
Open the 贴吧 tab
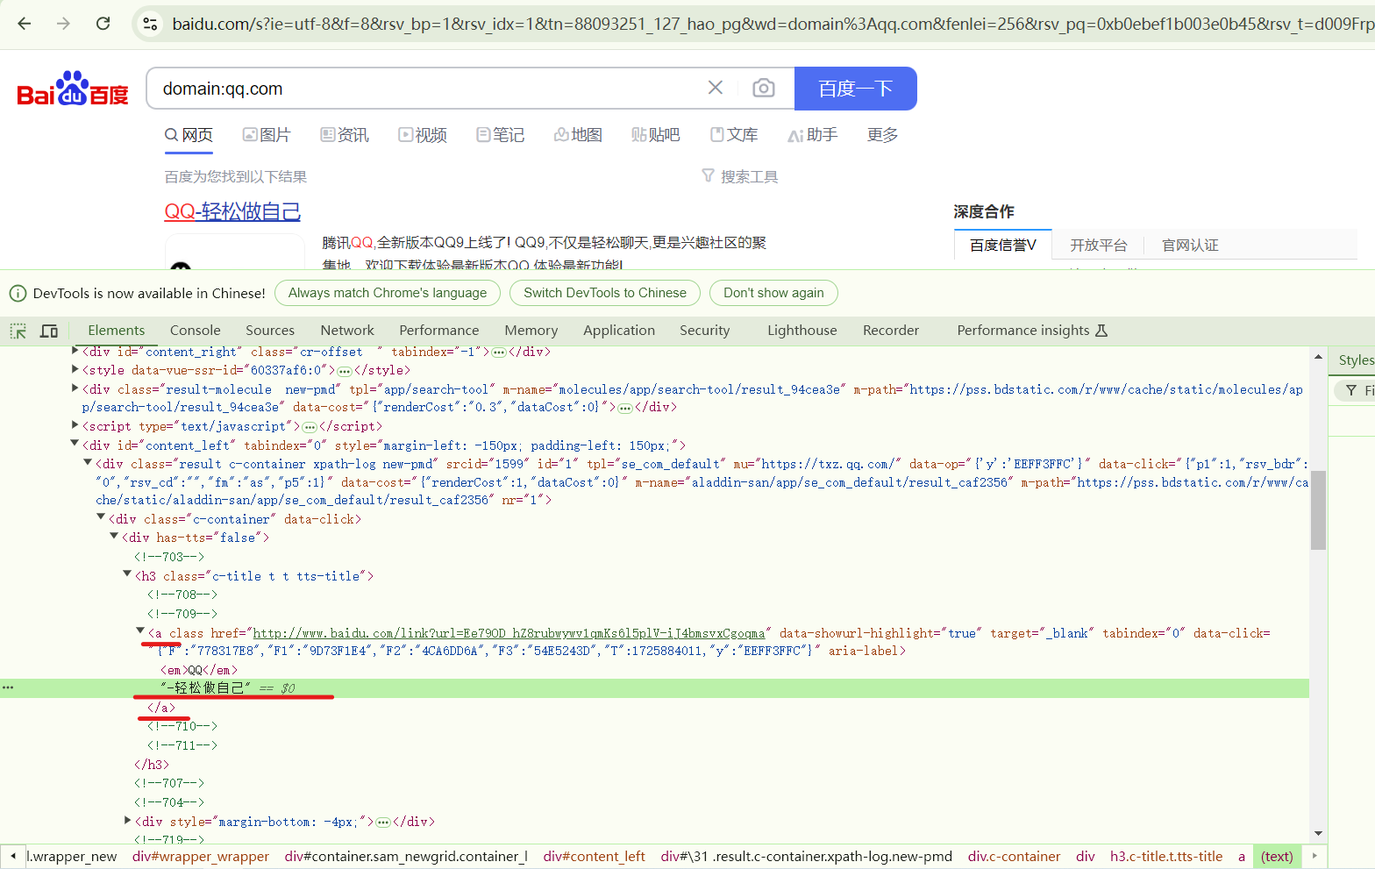click(656, 135)
